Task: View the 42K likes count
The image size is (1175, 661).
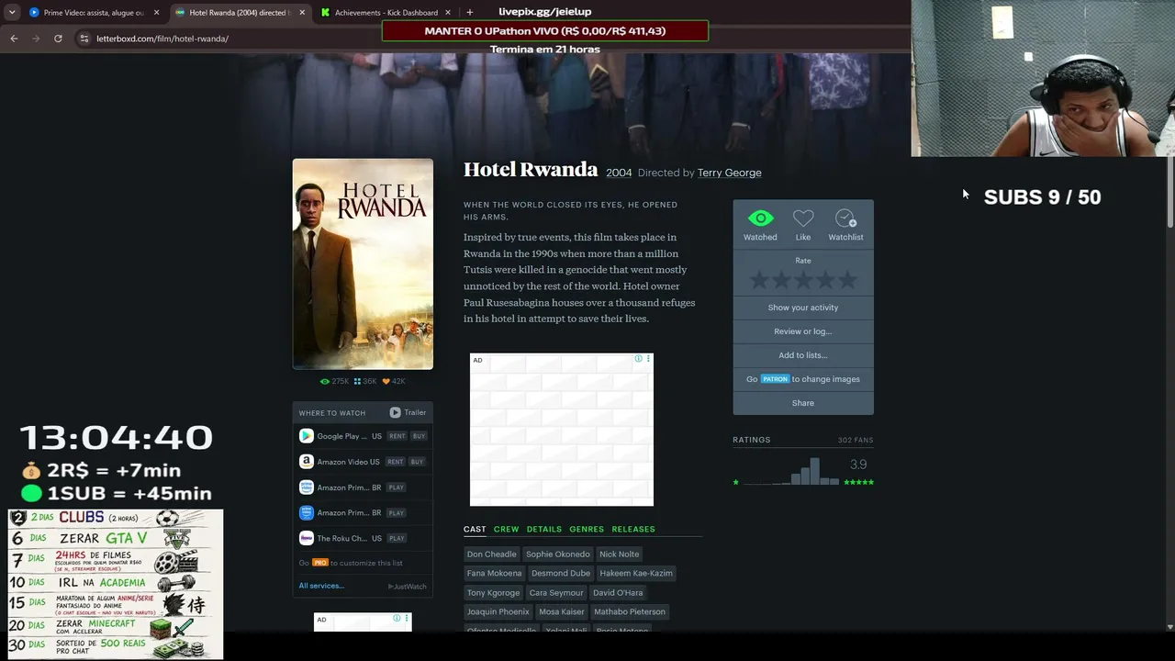Action: point(394,381)
